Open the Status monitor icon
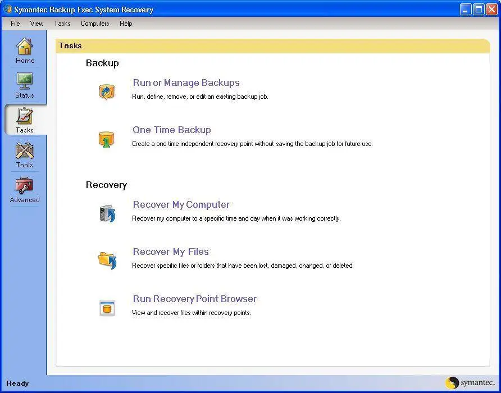This screenshot has width=501, height=393. pyautogui.click(x=25, y=81)
